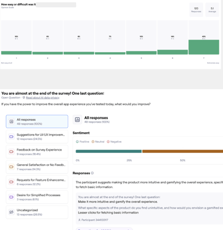
Task: Click the orange tag icon for General Satisfaction
Action: pyautogui.click(x=11, y=167)
